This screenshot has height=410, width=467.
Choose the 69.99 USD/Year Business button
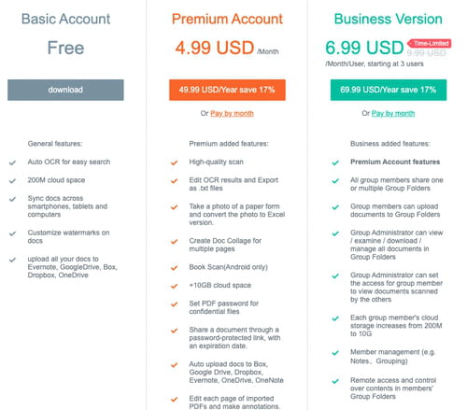(x=389, y=90)
